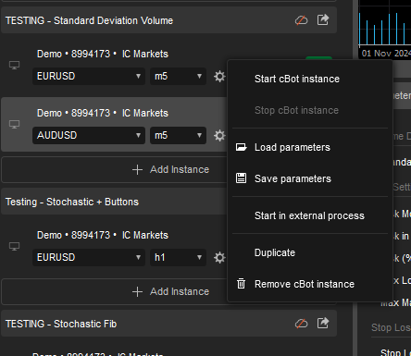
Task: Open settings gear for AUDUSD m5 instance
Action: 219,136
